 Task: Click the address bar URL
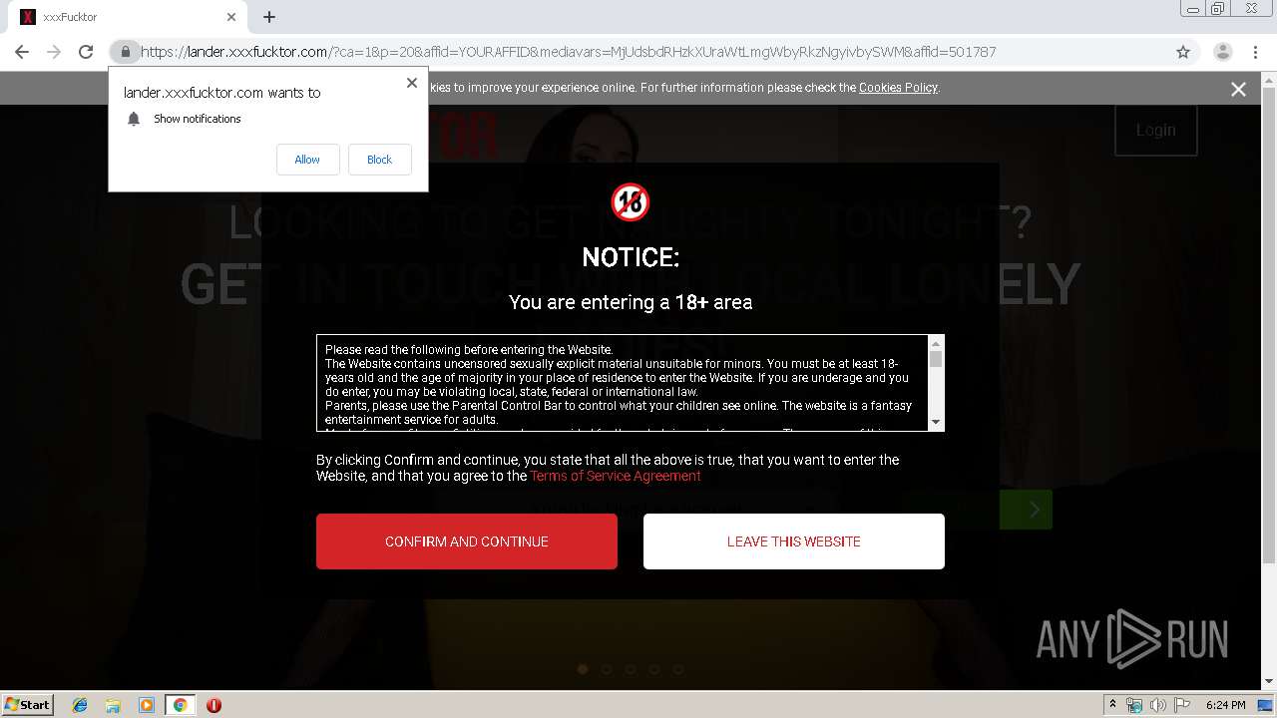click(568, 52)
